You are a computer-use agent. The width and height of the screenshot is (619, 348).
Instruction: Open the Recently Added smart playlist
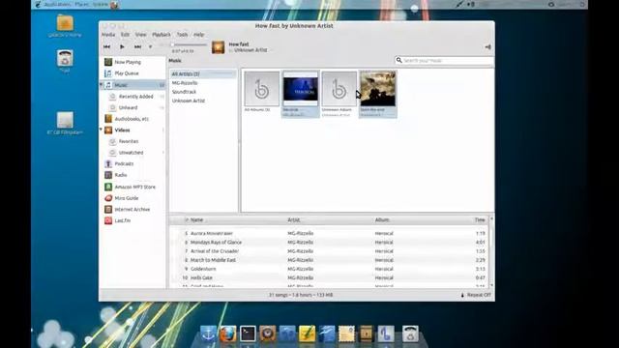135,97
